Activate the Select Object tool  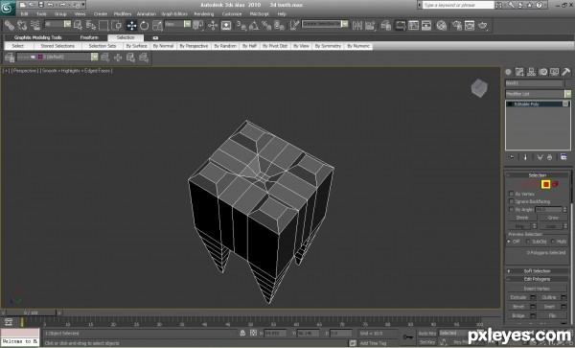click(78, 25)
